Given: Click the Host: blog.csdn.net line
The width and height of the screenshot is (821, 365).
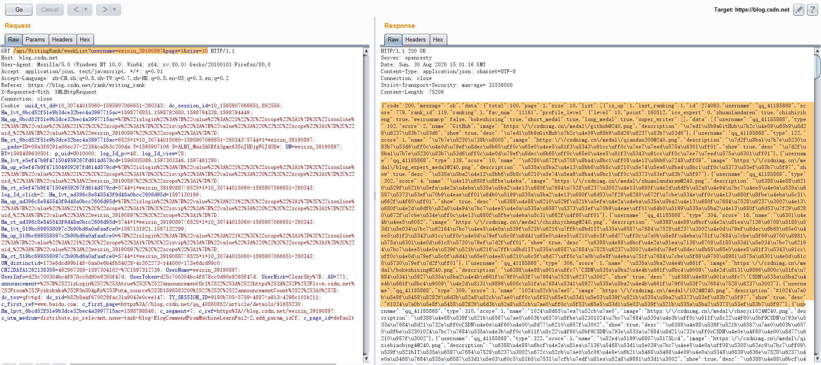Looking at the screenshot, I should tap(30, 58).
